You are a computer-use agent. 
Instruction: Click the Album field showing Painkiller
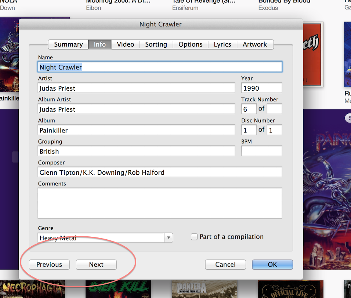(x=136, y=130)
